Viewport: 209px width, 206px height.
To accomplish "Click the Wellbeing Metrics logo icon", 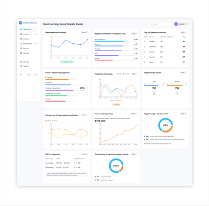I will point(20,23).
